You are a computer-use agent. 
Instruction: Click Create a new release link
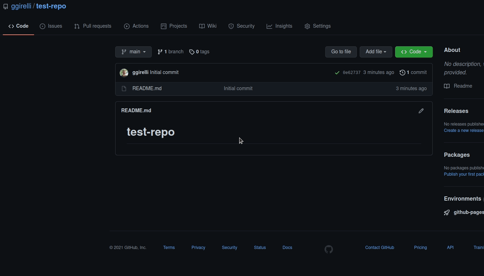464,130
